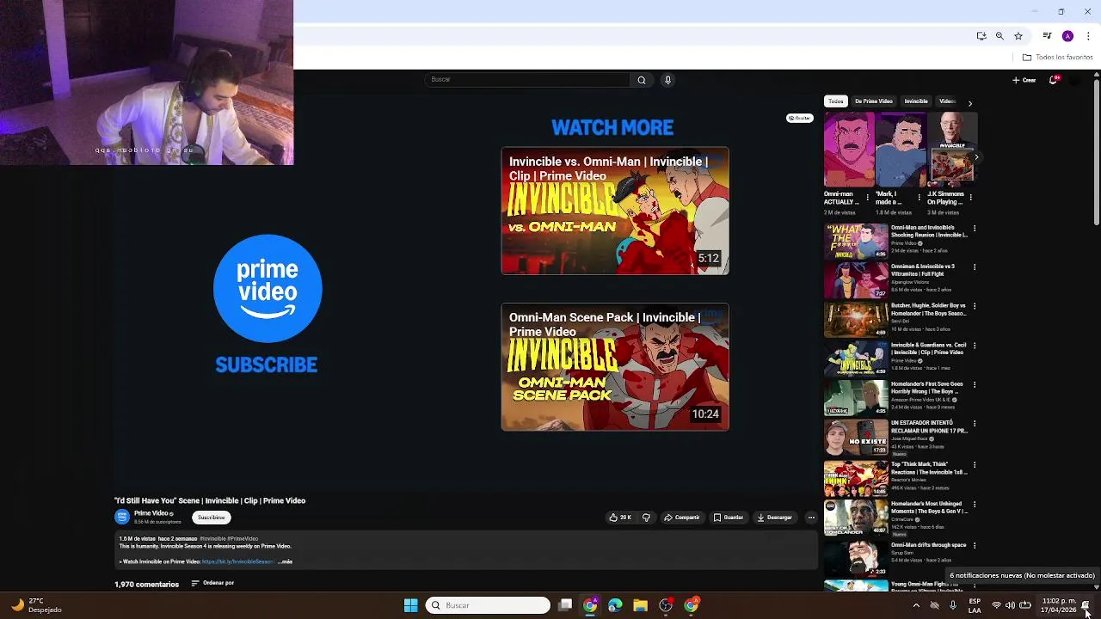
Task: Click the cast/install icon in Chrome address bar
Action: point(981,36)
